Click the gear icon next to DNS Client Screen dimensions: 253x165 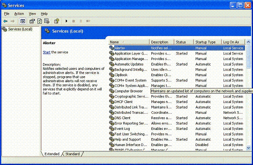tap(111, 118)
